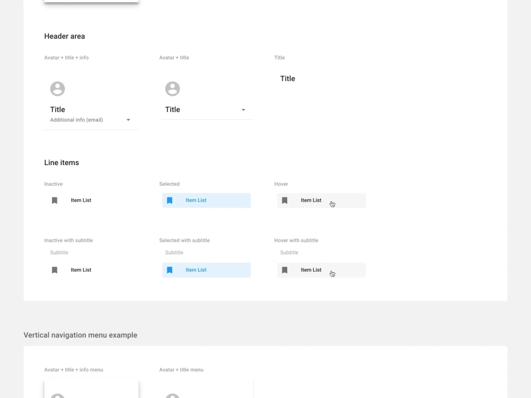Click the Title heading in the Avatar + title header

click(x=172, y=109)
